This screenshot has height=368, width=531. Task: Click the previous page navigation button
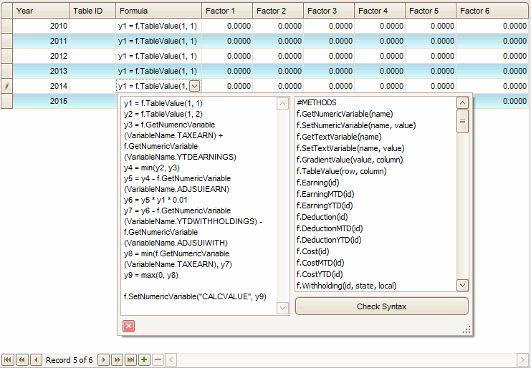[21, 359]
